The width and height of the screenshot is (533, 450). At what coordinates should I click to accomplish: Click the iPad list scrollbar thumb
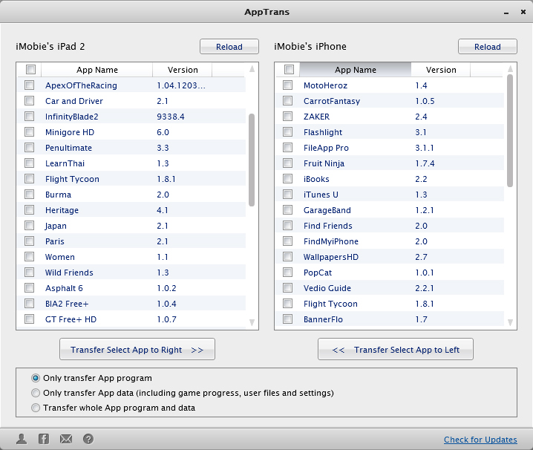coord(252,160)
